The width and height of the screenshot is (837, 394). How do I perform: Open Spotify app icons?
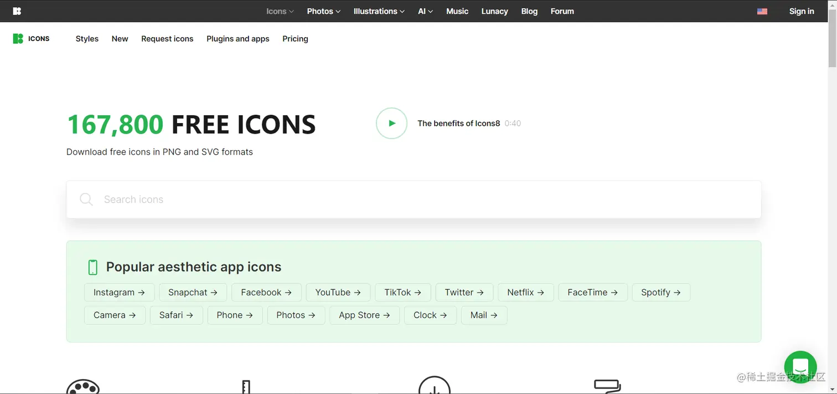(661, 293)
